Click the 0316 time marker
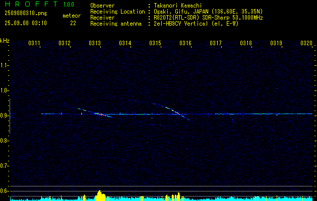The height and width of the screenshot is (201, 317). click(x=185, y=43)
